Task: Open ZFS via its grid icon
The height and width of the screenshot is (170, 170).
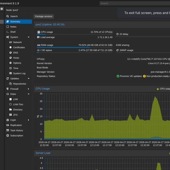Action: [11, 115]
